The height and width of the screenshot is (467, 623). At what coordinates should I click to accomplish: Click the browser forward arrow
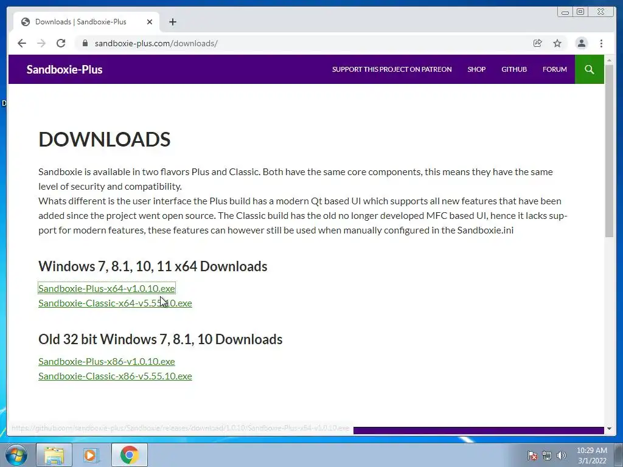click(x=41, y=43)
